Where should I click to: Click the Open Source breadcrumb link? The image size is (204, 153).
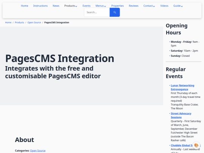tap(34, 23)
